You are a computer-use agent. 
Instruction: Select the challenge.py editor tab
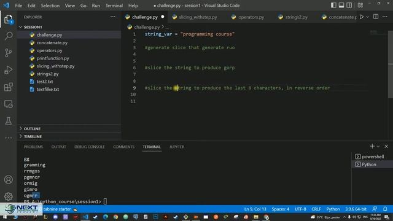coord(145,17)
